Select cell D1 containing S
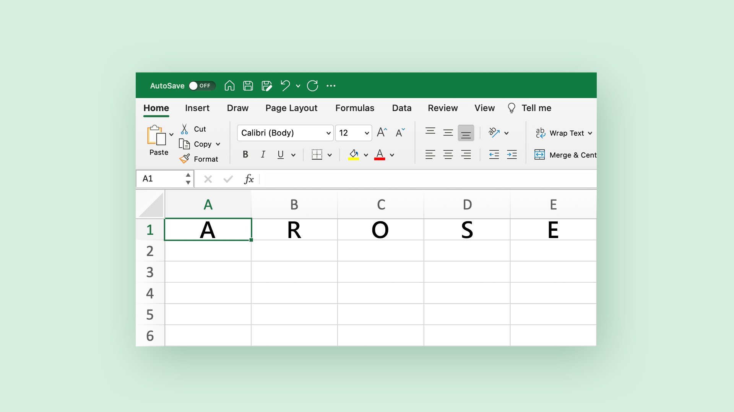 [x=467, y=230]
